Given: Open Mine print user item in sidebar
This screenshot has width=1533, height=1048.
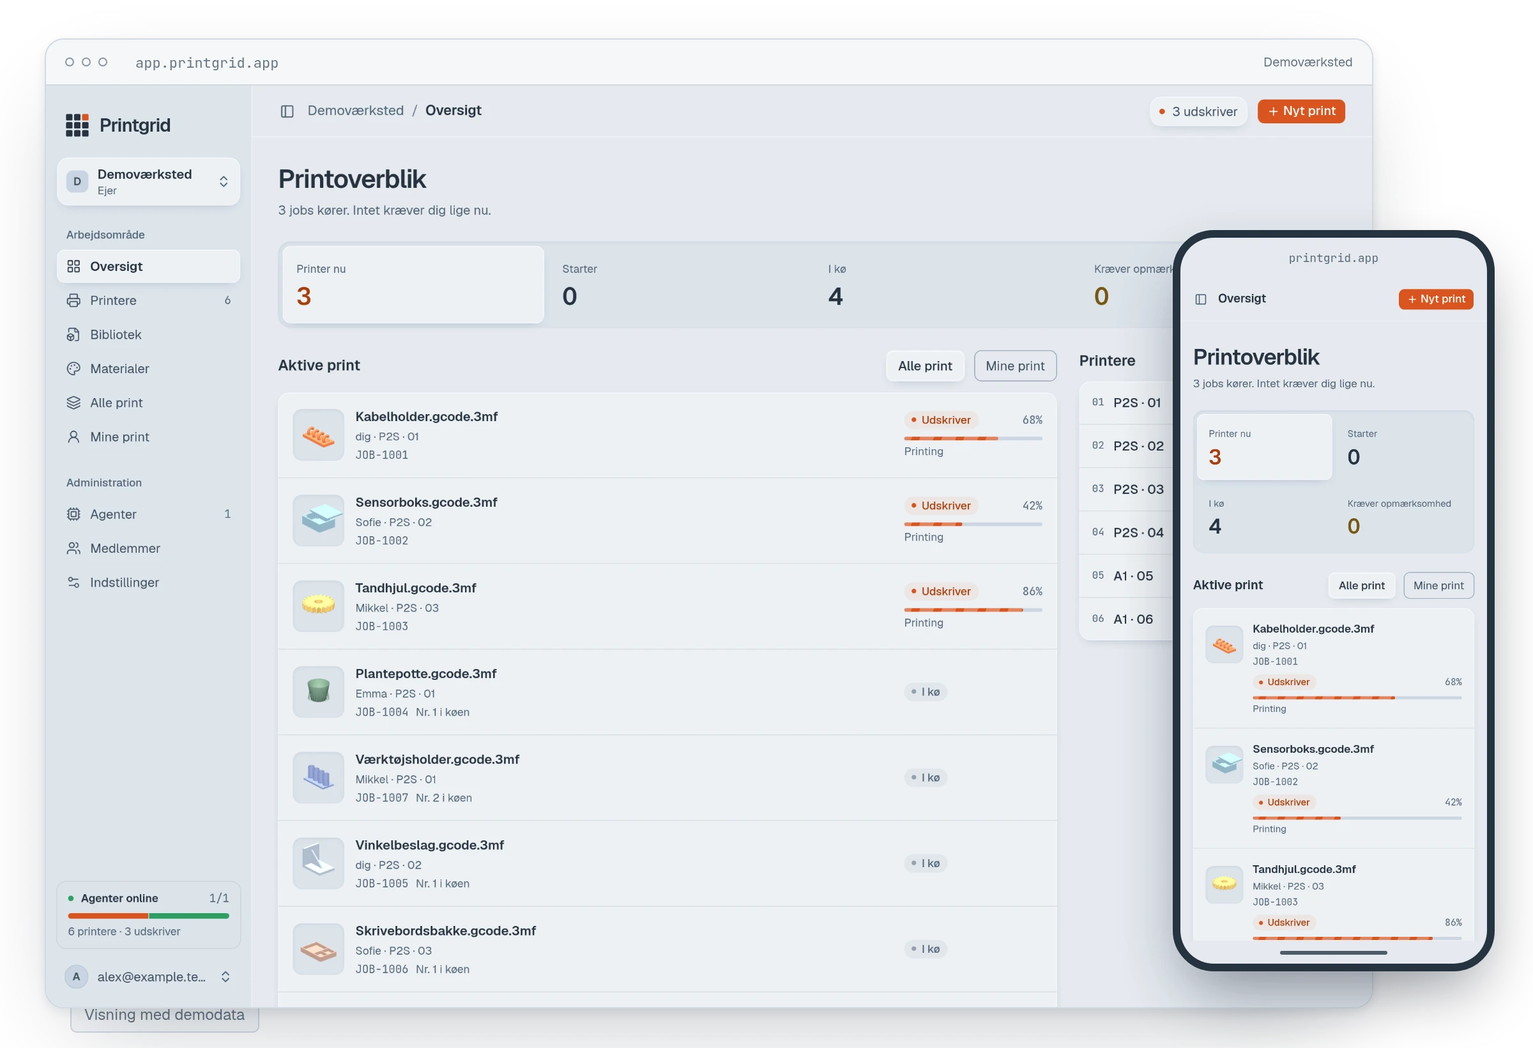Looking at the screenshot, I should (148, 437).
